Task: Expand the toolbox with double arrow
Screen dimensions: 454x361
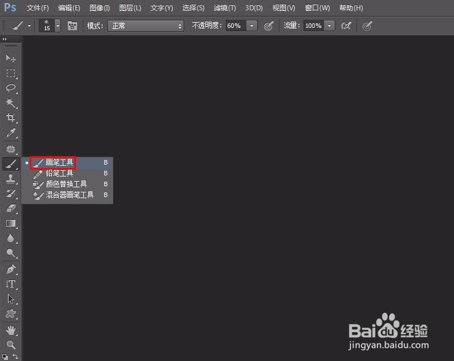Action: click(x=5, y=39)
